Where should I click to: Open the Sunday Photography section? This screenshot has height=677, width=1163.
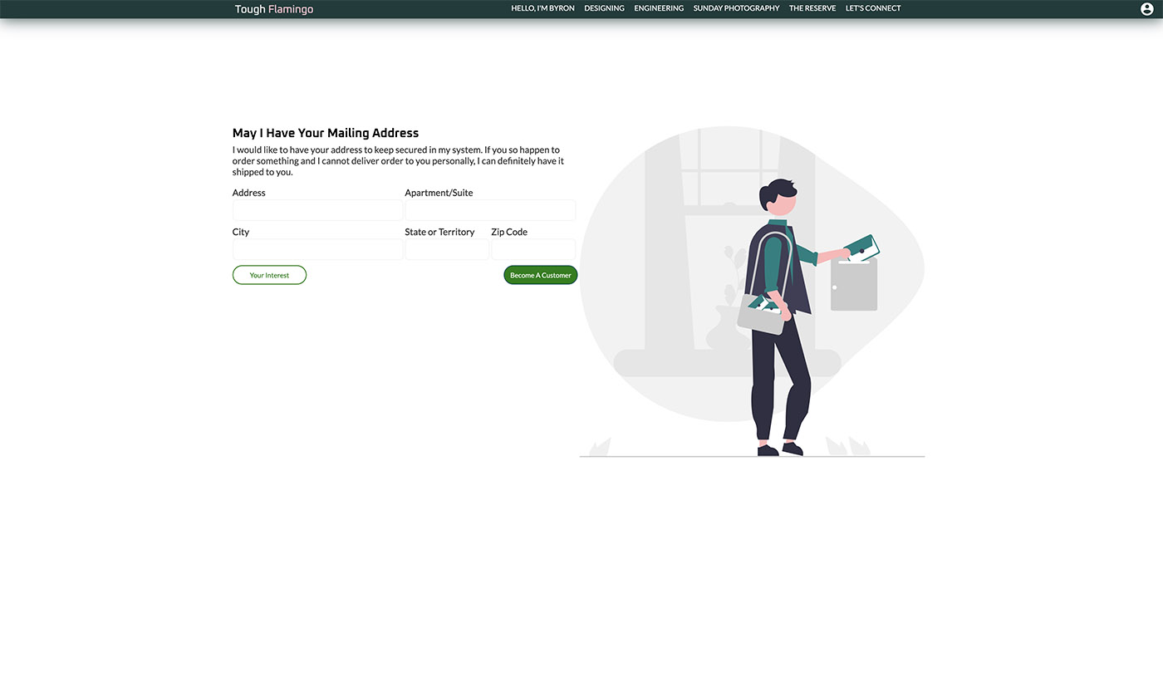[x=736, y=8]
